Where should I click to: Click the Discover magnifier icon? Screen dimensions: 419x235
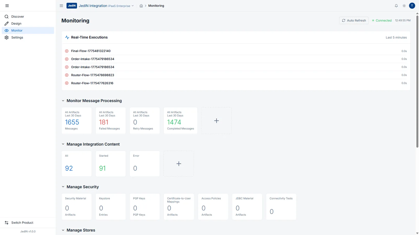point(7,16)
